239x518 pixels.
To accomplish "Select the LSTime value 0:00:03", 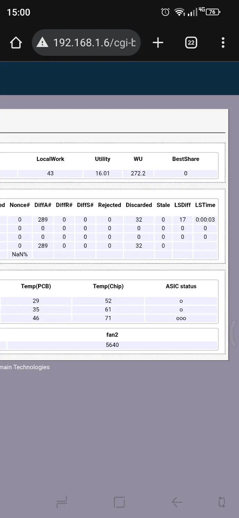I will click(x=205, y=220).
